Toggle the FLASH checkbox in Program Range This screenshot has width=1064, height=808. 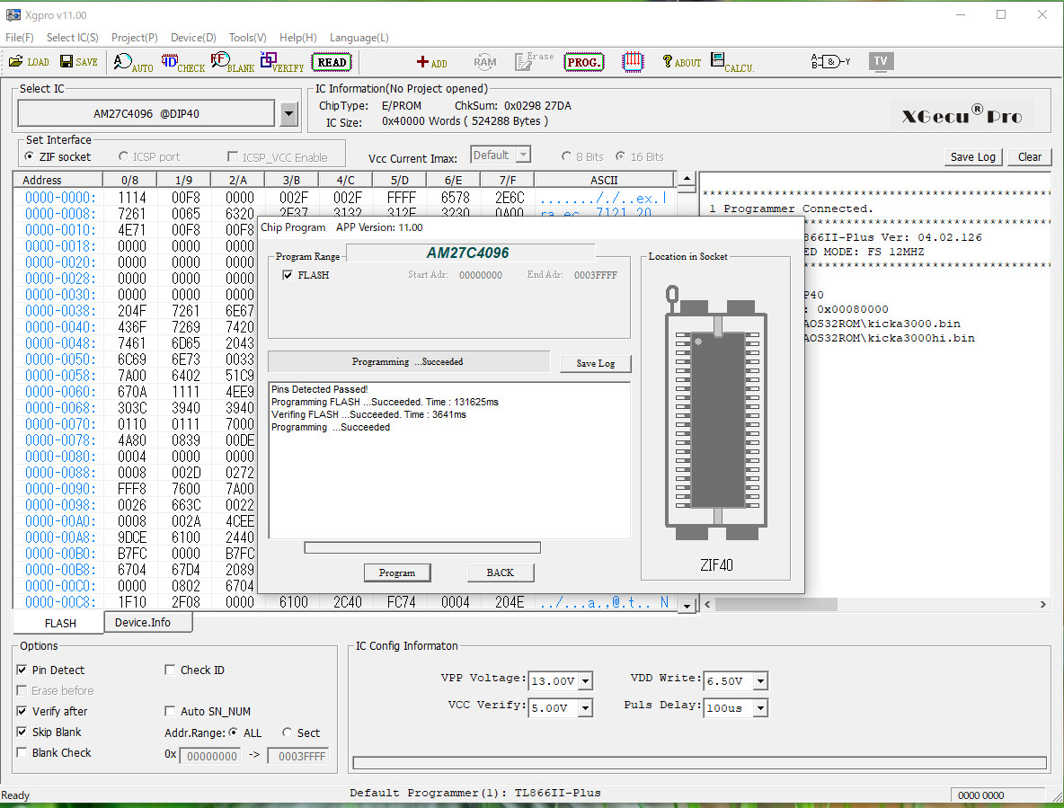tap(288, 275)
